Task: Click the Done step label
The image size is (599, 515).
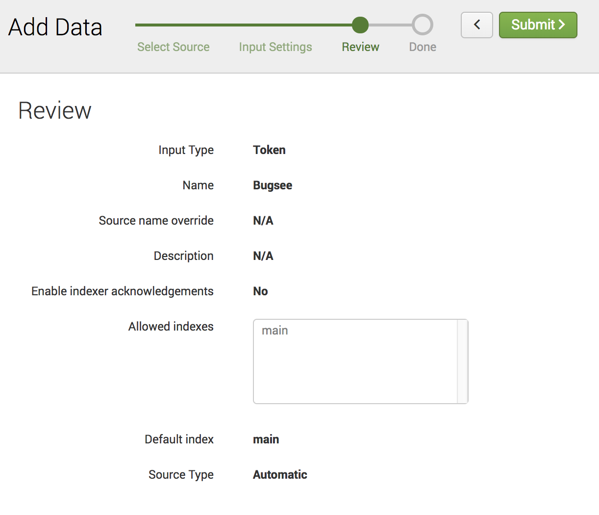Action: 423,47
